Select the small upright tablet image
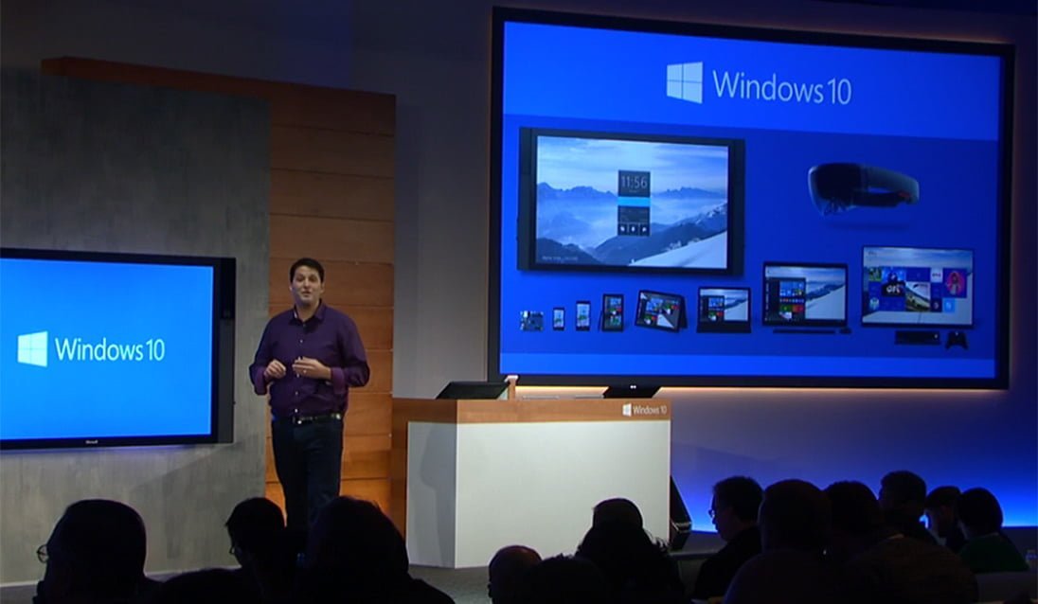Image resolution: width=1038 pixels, height=604 pixels. (613, 312)
